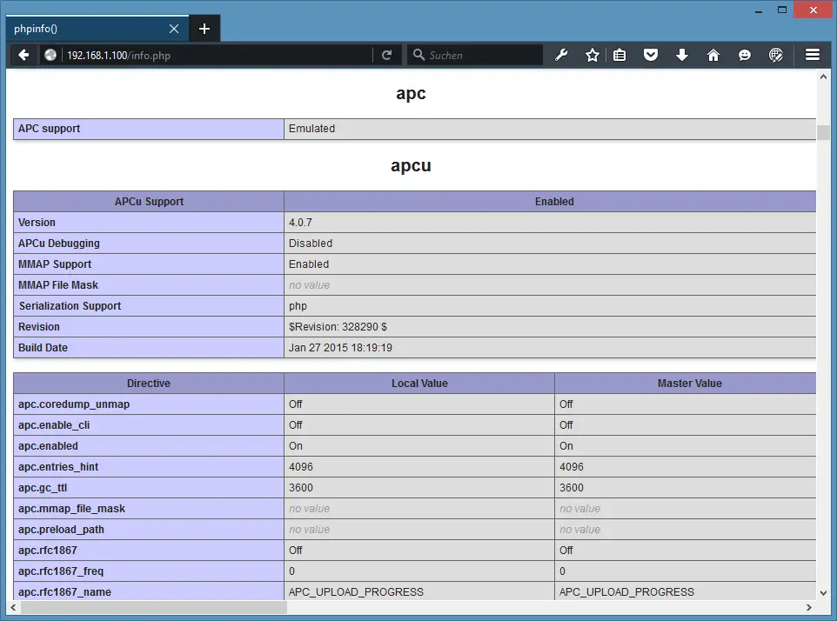This screenshot has width=837, height=621.
Task: Click the 'APCu Support' header cell
Action: [x=149, y=202]
